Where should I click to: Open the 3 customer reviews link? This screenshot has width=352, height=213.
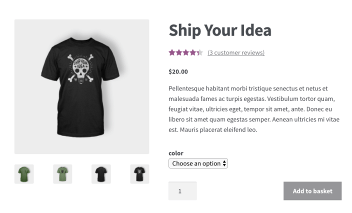tap(236, 52)
